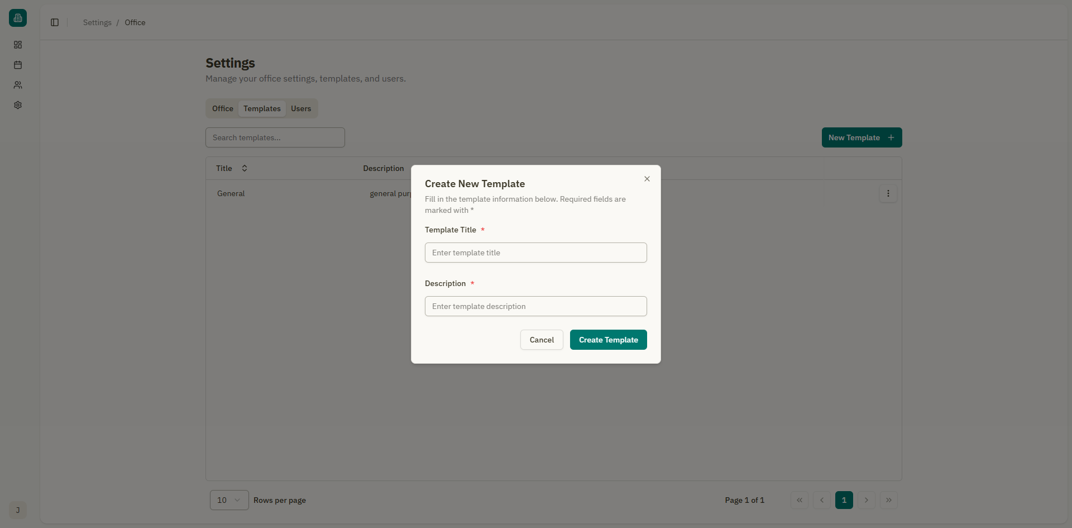Screen dimensions: 1072x528
Task: Open the calendar from the sidebar
Action: (17, 65)
